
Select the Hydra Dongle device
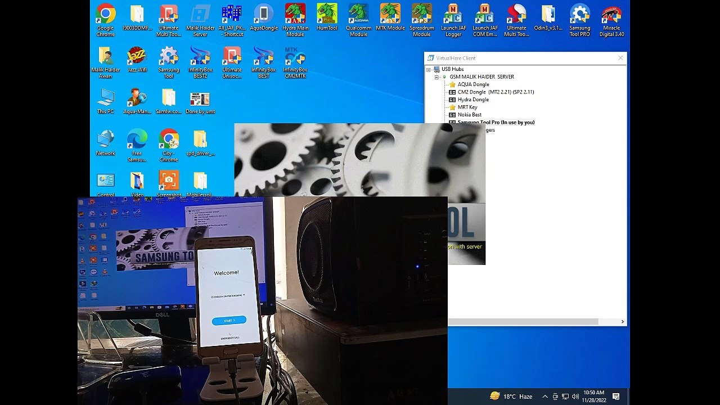(x=472, y=100)
